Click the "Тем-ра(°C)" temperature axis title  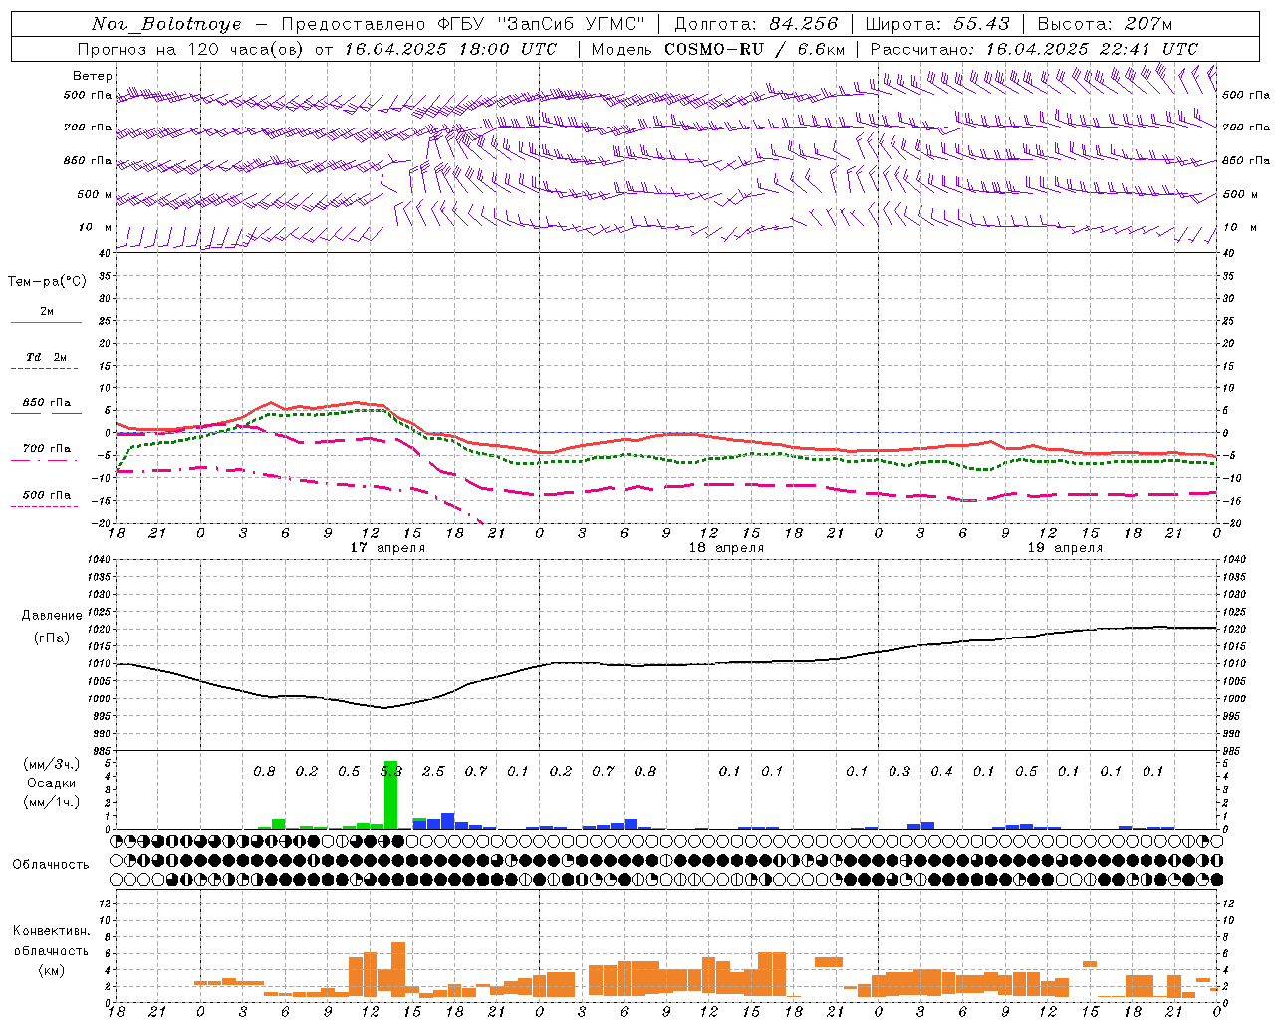click(x=47, y=282)
